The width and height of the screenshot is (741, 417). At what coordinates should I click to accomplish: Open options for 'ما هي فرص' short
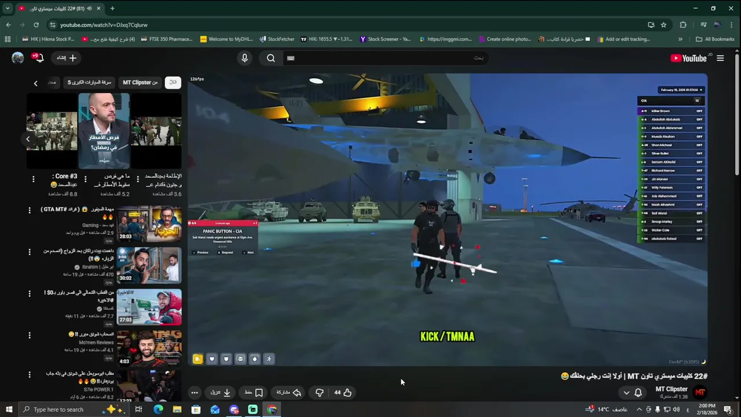click(x=86, y=180)
